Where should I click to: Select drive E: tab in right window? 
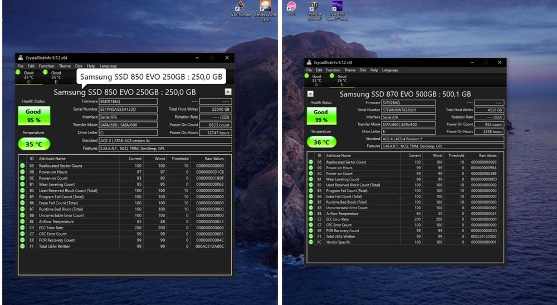coord(342,80)
